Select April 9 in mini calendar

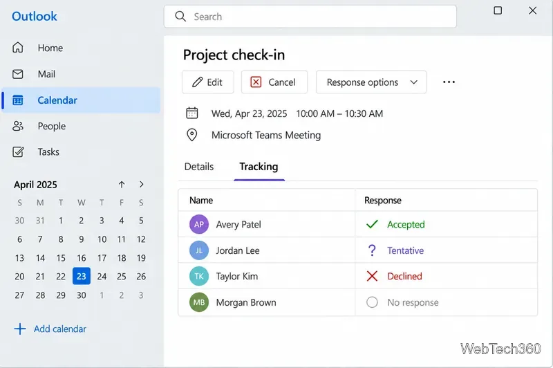point(82,239)
